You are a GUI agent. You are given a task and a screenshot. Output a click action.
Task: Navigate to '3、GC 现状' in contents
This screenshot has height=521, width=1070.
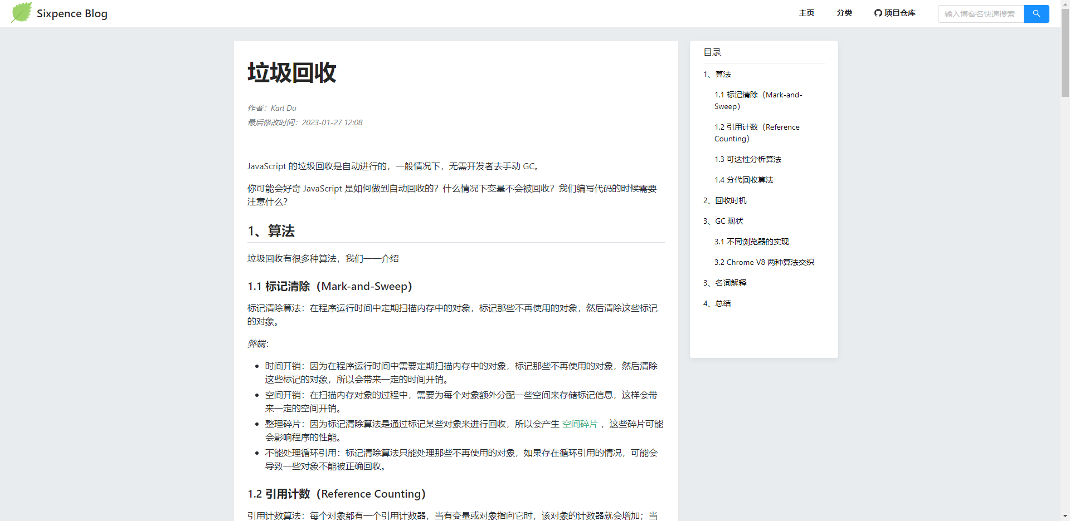[723, 221]
